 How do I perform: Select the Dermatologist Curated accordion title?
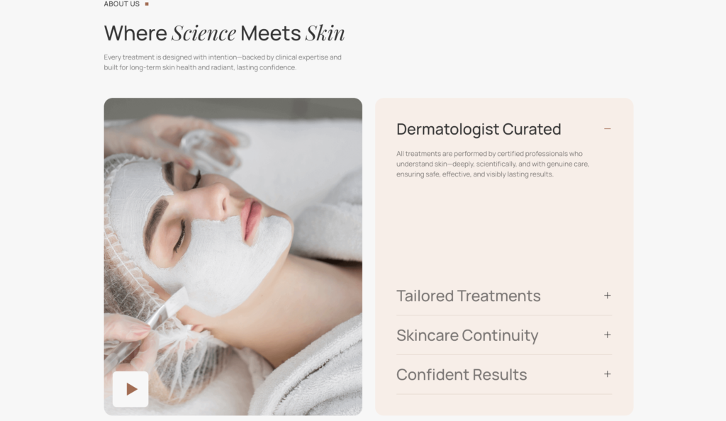pyautogui.click(x=479, y=129)
